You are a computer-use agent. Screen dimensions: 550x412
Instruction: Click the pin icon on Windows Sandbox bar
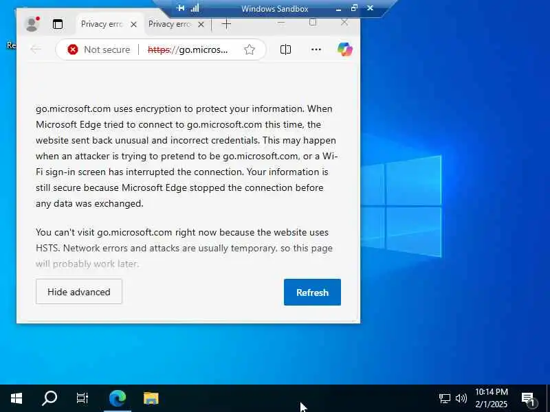[x=180, y=8]
